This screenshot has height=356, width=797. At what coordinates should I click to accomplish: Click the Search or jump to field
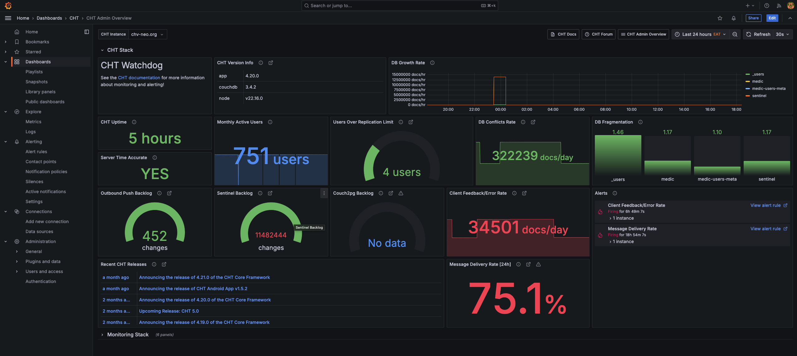tap(400, 6)
